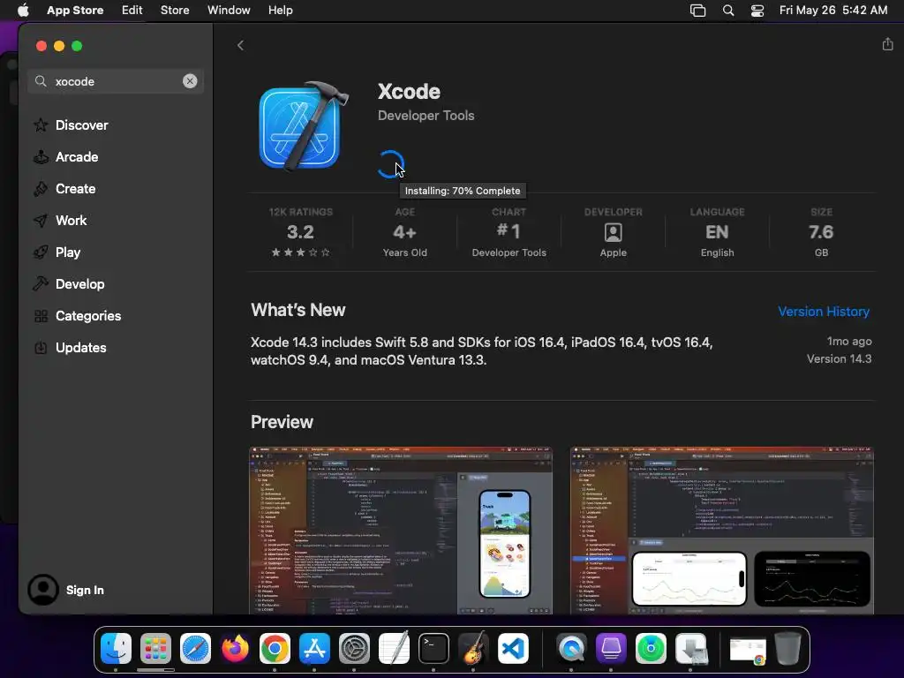904x678 pixels.
Task: Open Terminal from the dock
Action: click(x=433, y=649)
